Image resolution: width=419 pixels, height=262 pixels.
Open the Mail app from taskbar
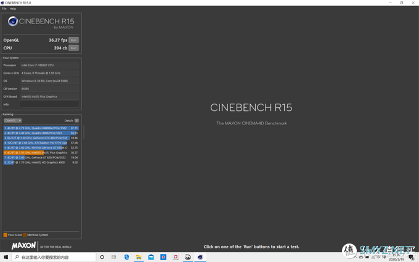coord(151,257)
